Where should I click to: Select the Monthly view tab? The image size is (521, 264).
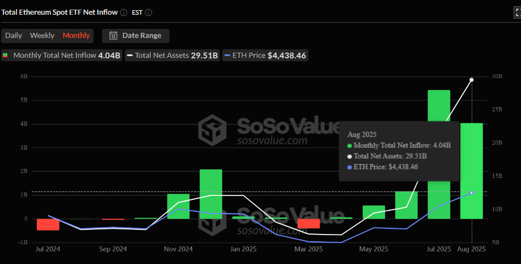click(x=76, y=36)
